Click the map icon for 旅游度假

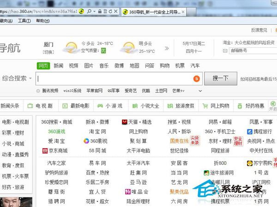pyautogui.click(x=170, y=106)
